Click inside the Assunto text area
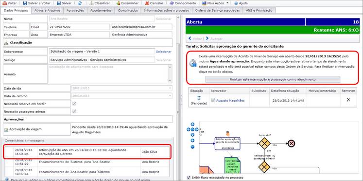 pos(108,74)
